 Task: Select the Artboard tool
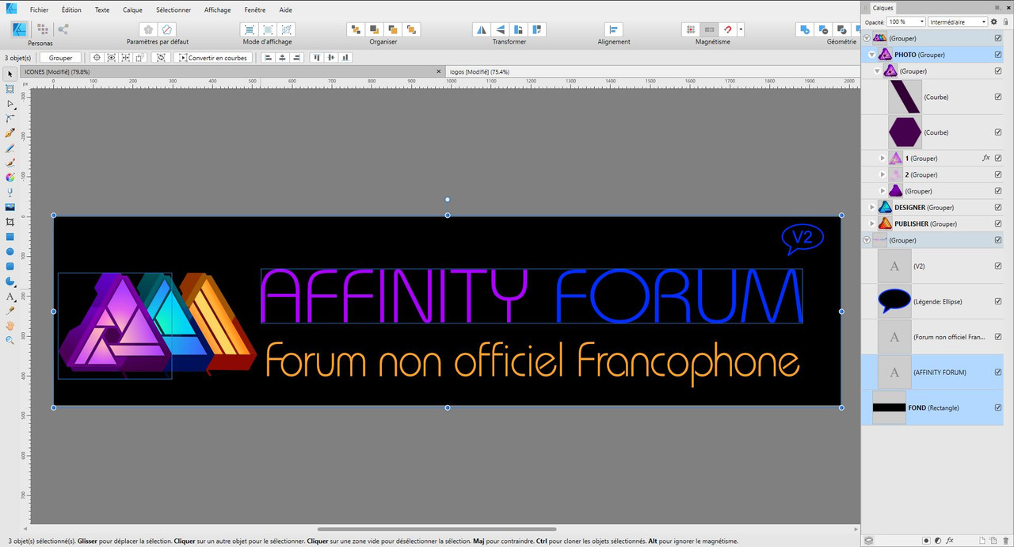click(10, 89)
